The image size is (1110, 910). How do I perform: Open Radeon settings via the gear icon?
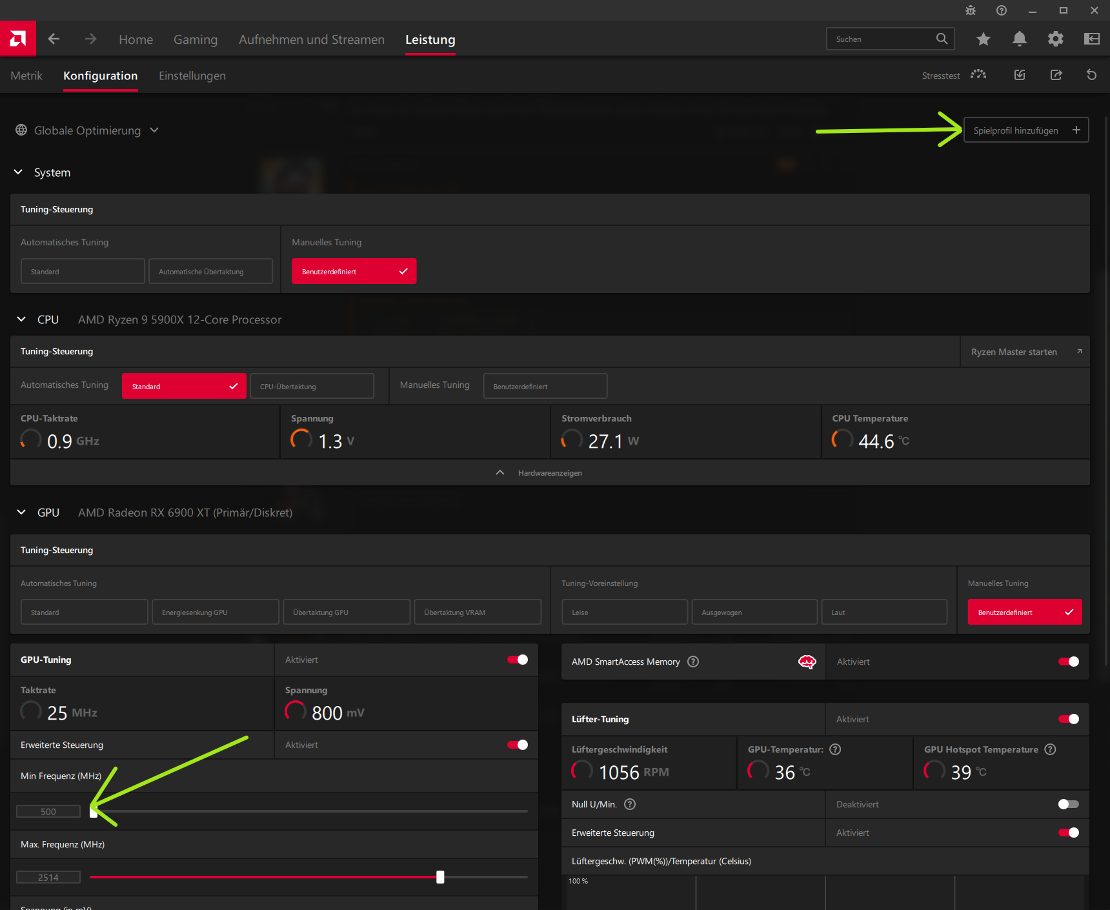1056,39
